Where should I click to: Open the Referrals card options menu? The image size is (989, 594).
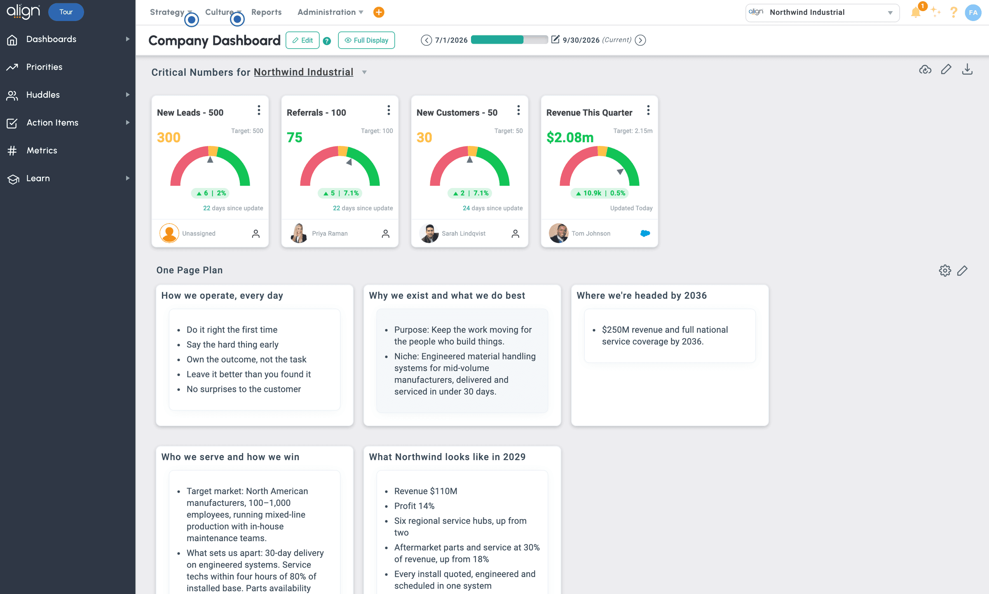click(x=389, y=110)
